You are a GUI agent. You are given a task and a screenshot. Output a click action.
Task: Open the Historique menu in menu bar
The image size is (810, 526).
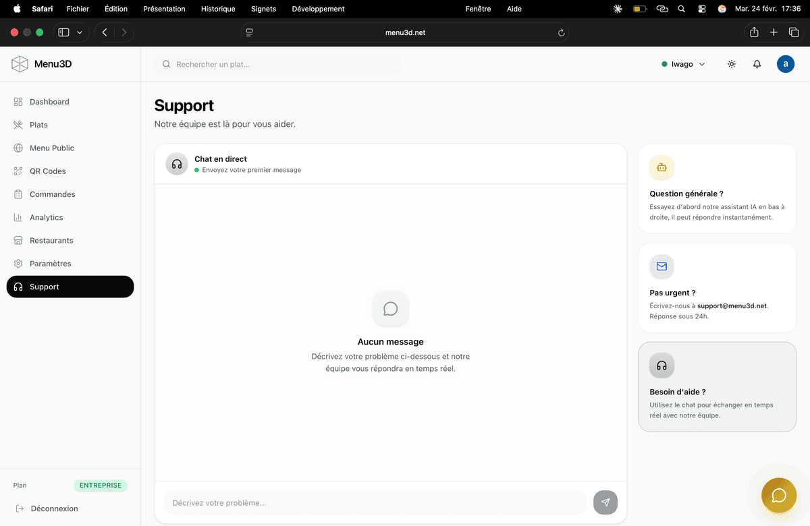click(218, 9)
